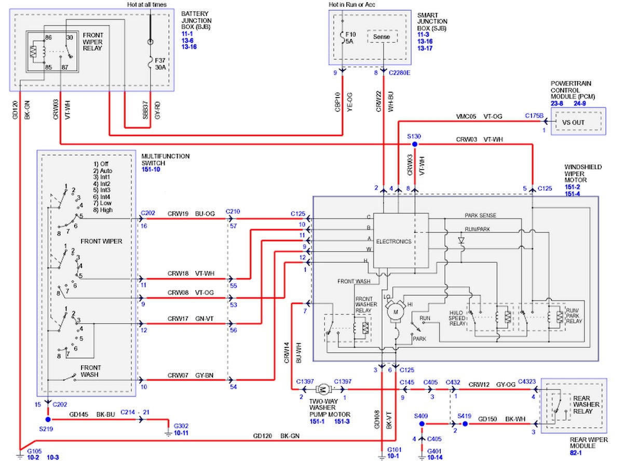623x461 pixels.
Task: Click the CRW12 GY-OG wire label
Action: click(492, 384)
